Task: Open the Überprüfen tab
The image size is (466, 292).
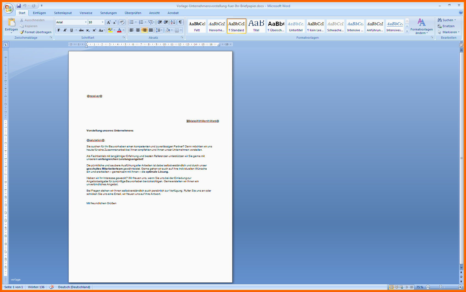Action: pyautogui.click(x=133, y=13)
